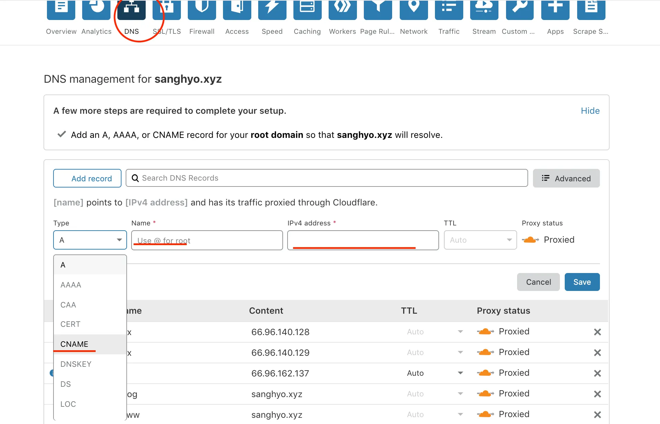
Task: Open the Speed section icon
Action: point(272,10)
